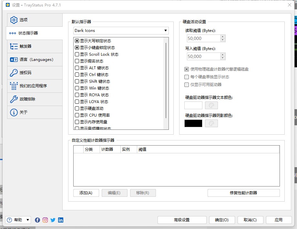Click 取消(C) button
The image size is (297, 229).
(x=250, y=220)
